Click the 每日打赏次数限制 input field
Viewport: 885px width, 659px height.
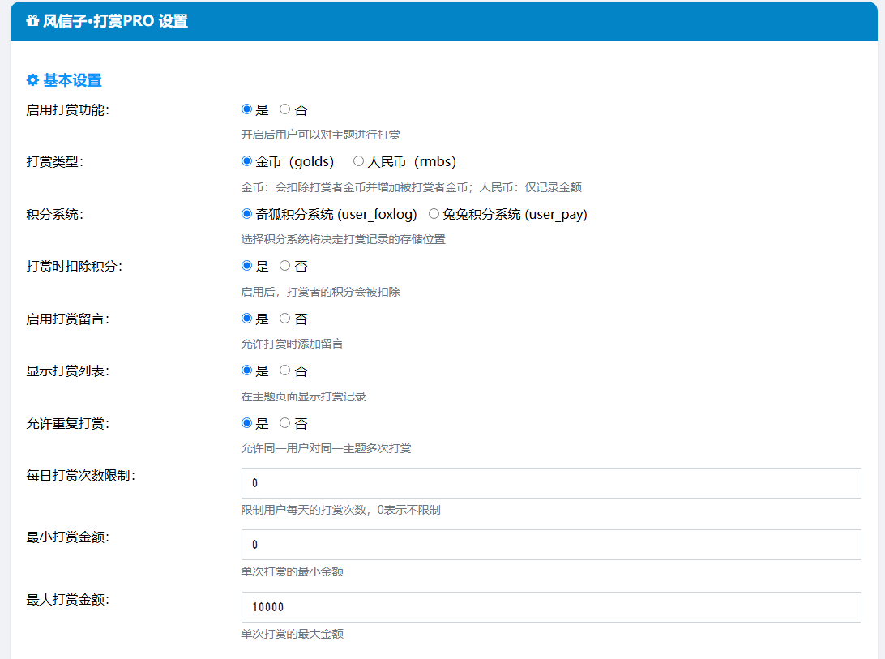550,483
